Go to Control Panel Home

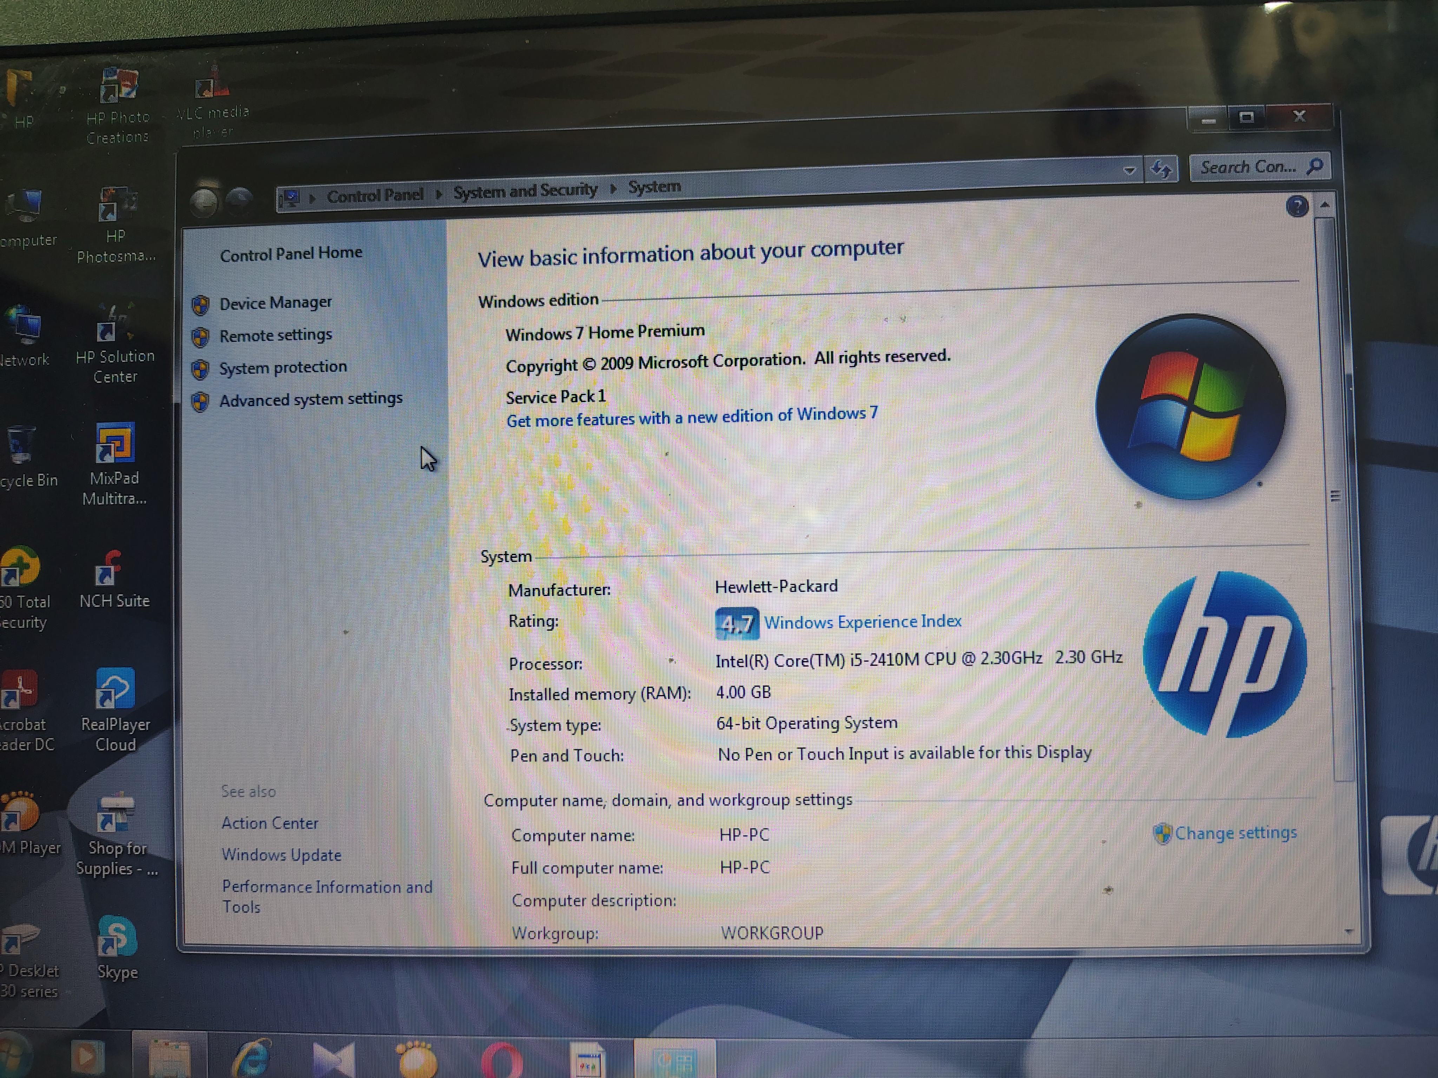(291, 253)
